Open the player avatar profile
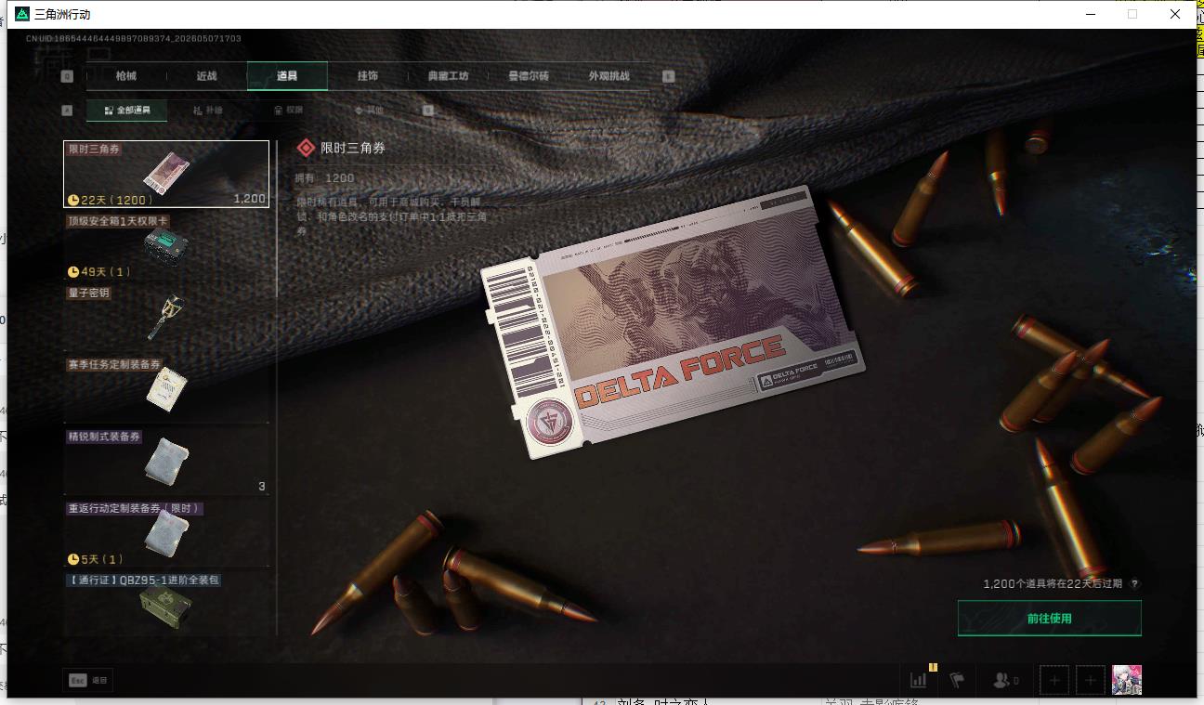 1127,680
